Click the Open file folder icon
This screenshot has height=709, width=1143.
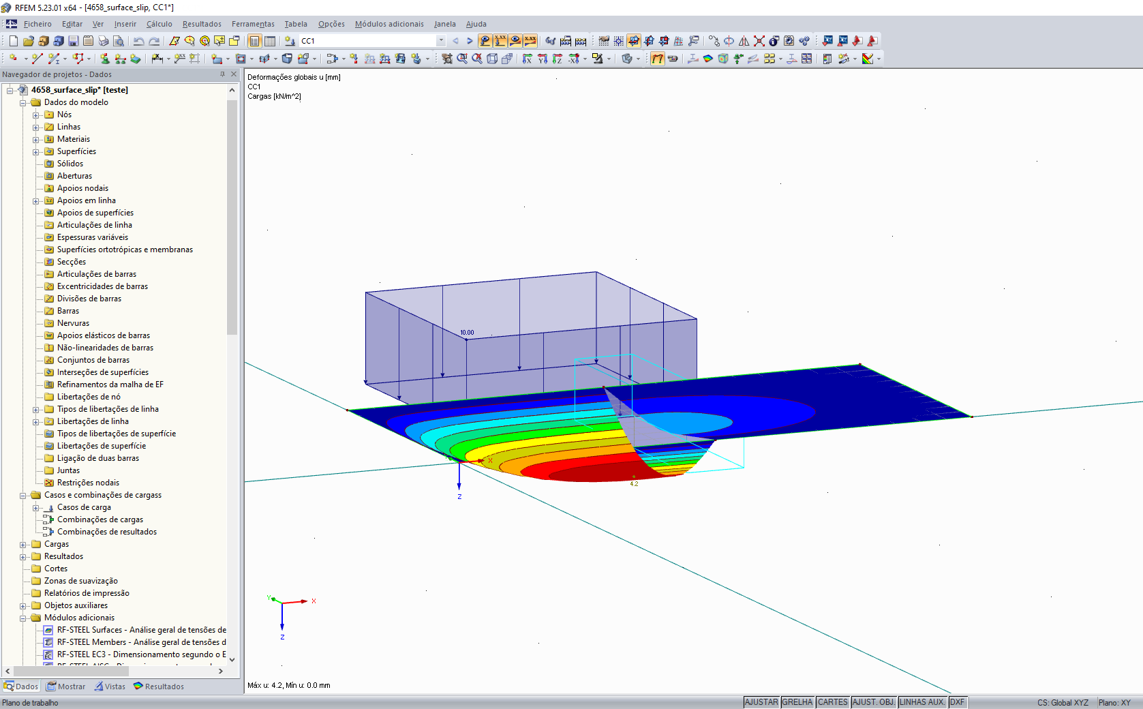point(29,41)
